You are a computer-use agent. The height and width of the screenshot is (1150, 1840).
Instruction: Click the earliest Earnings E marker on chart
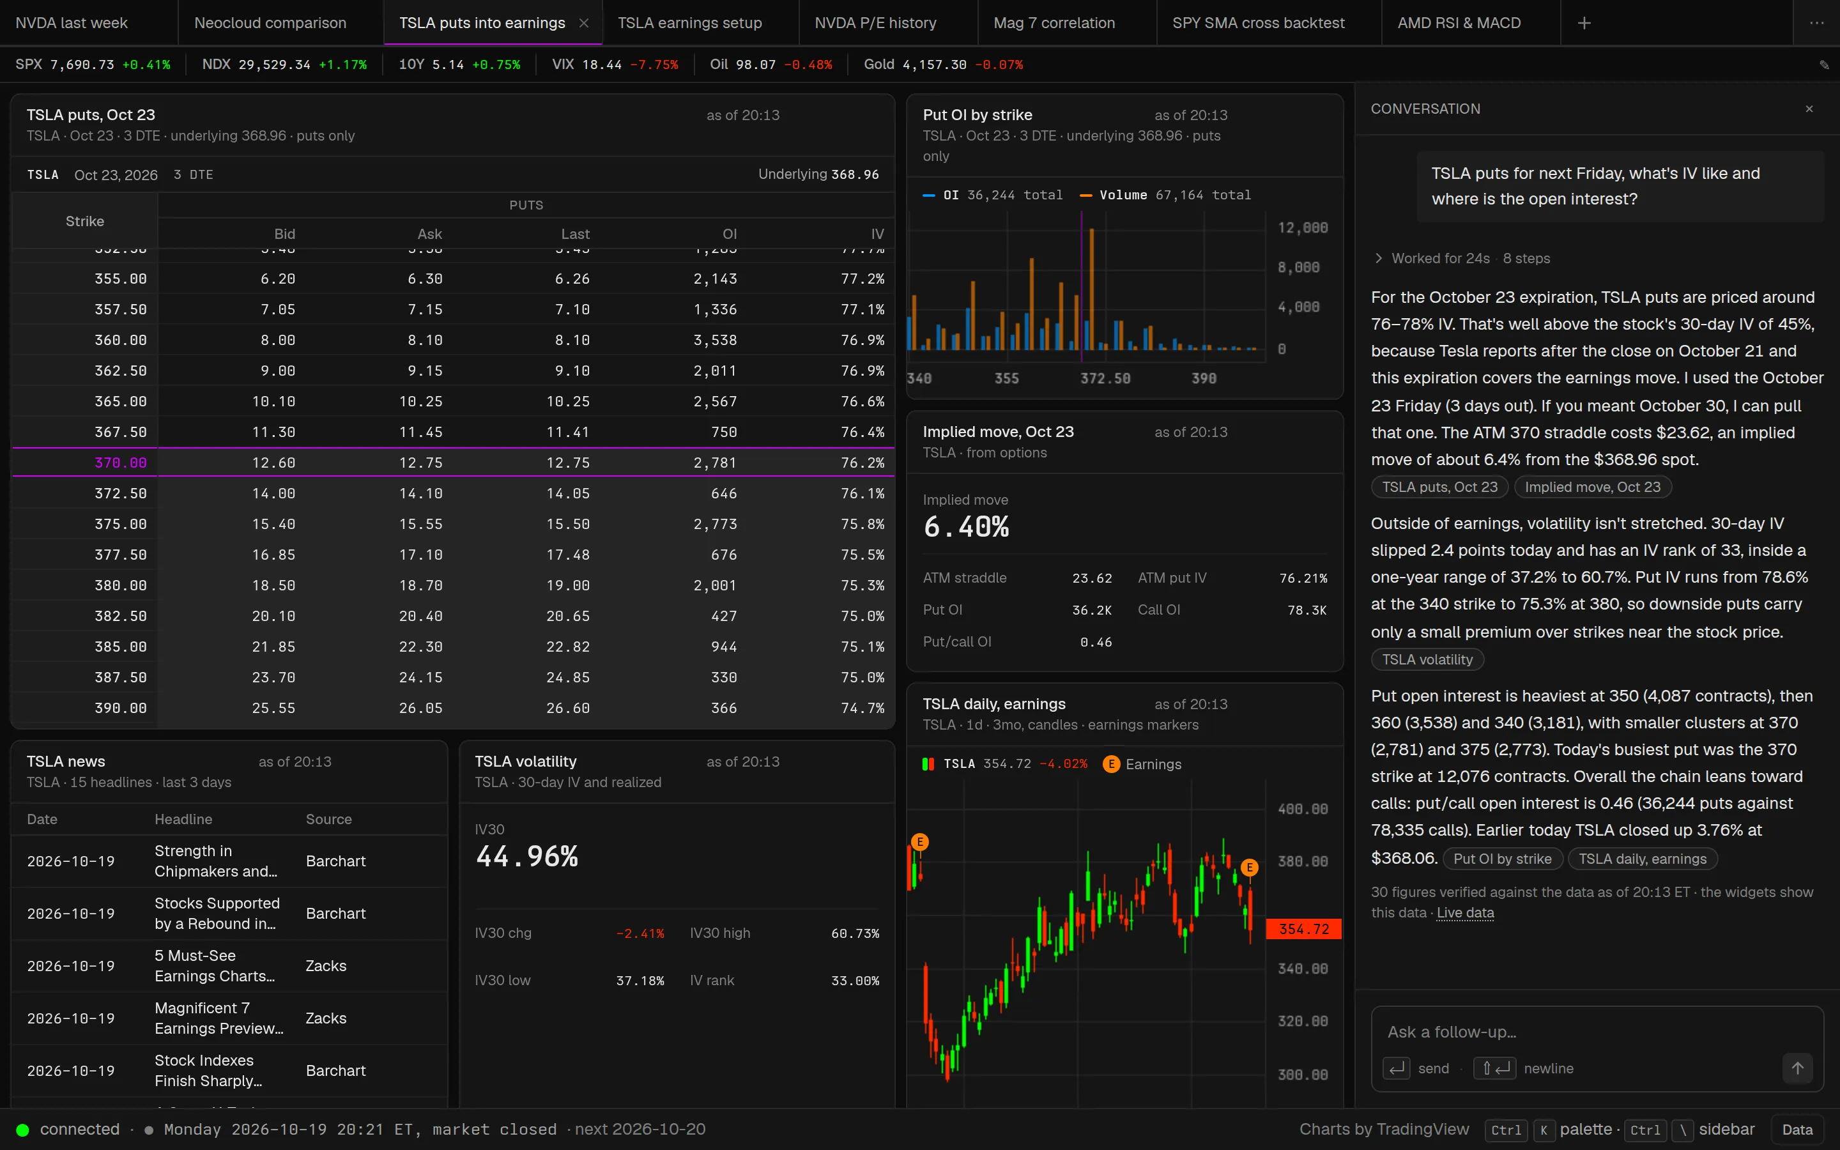point(920,841)
